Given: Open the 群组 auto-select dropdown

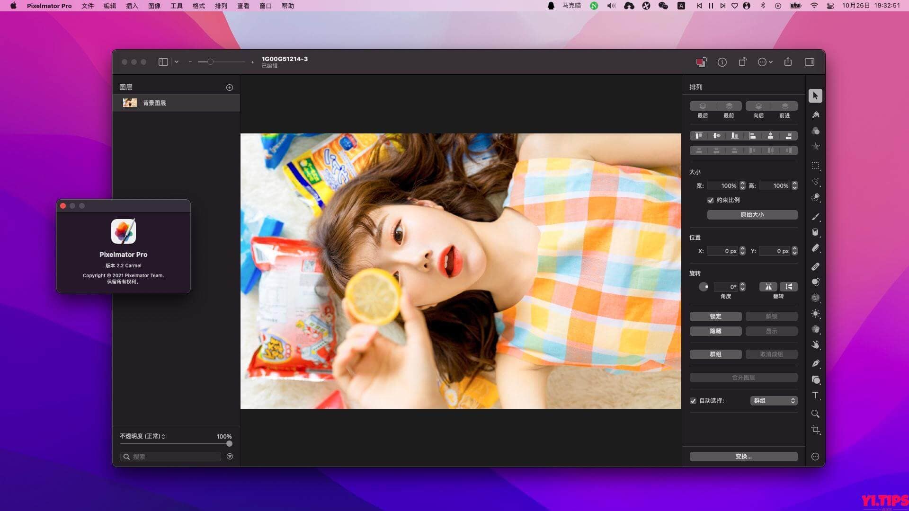Looking at the screenshot, I should click(774, 401).
